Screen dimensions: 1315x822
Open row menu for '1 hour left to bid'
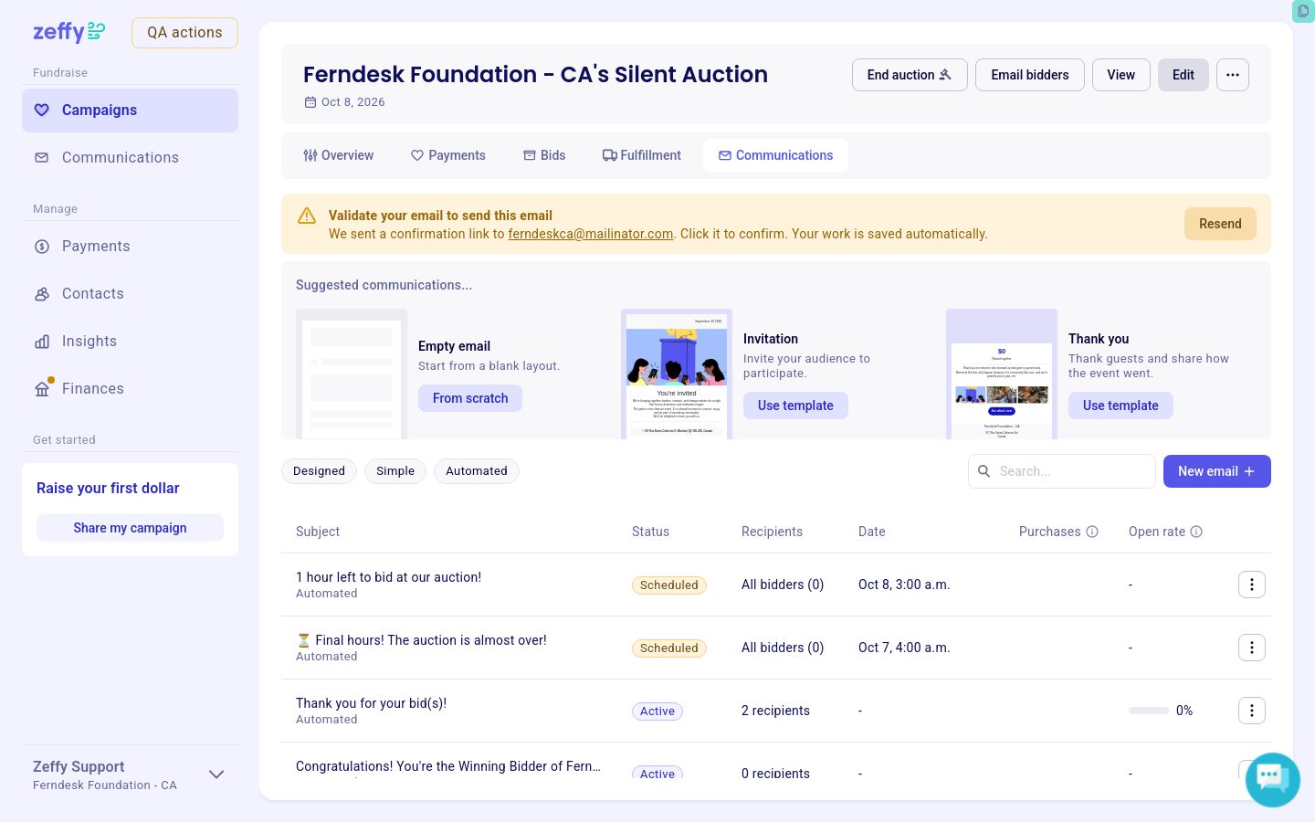click(x=1252, y=585)
